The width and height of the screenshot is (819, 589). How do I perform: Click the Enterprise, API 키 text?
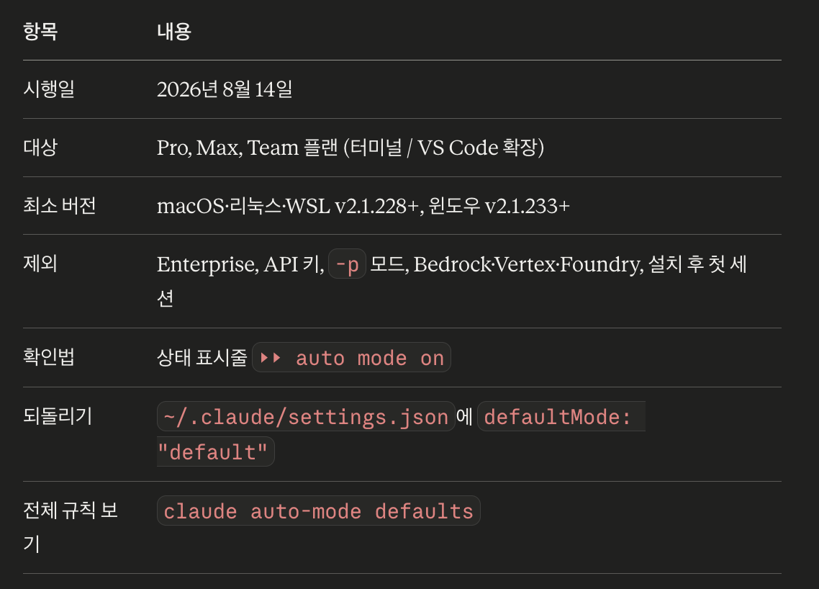click(240, 264)
